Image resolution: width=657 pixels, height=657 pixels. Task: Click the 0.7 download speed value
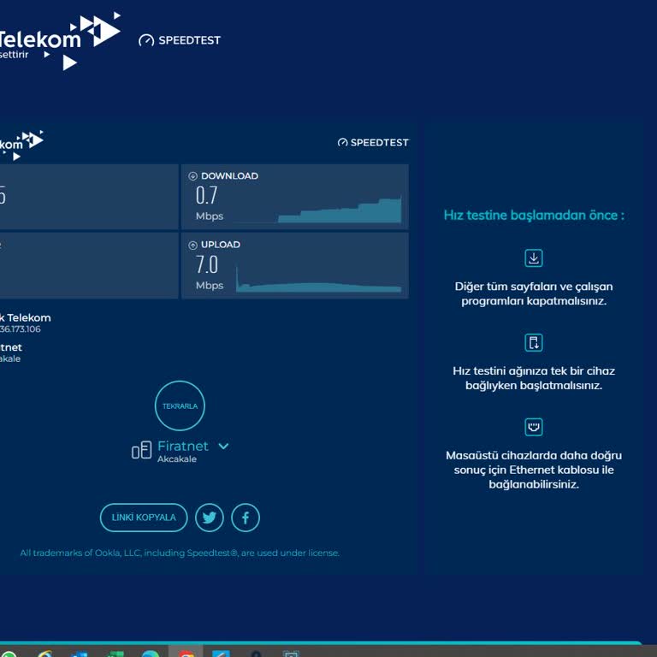[206, 196]
